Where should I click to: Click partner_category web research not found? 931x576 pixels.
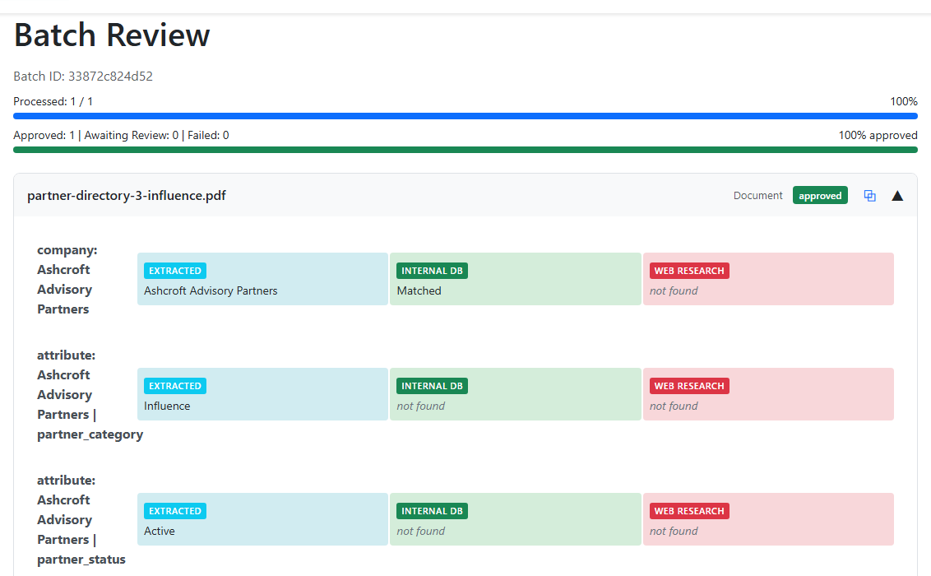(674, 406)
